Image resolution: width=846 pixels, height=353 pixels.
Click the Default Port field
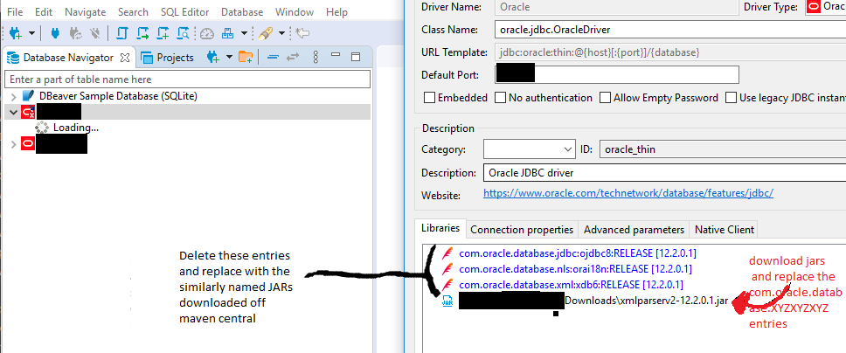click(x=617, y=74)
